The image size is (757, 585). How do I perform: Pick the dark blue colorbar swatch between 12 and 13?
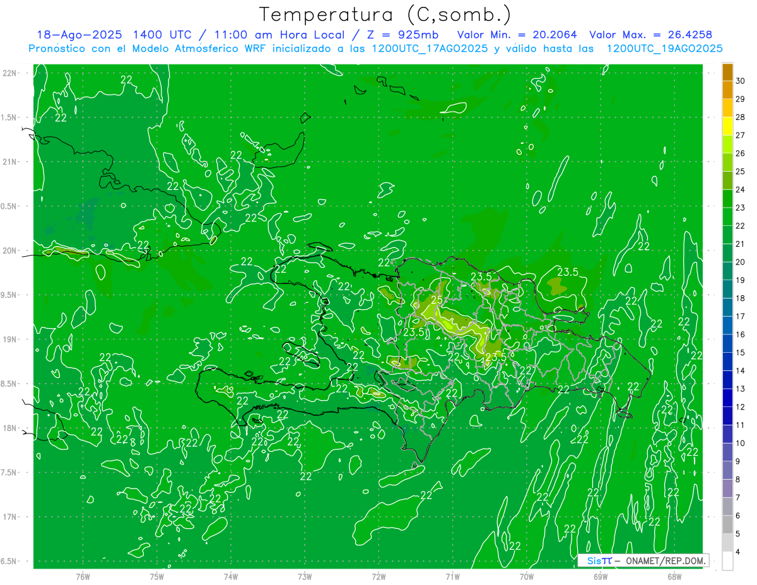727,398
